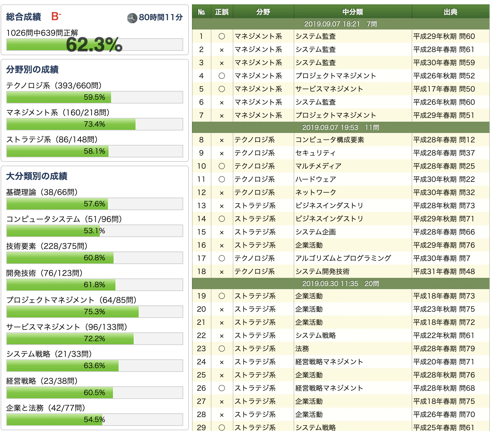The image size is (490, 434).
Task: Click システム開発技術 in row 18
Action: [x=322, y=272]
